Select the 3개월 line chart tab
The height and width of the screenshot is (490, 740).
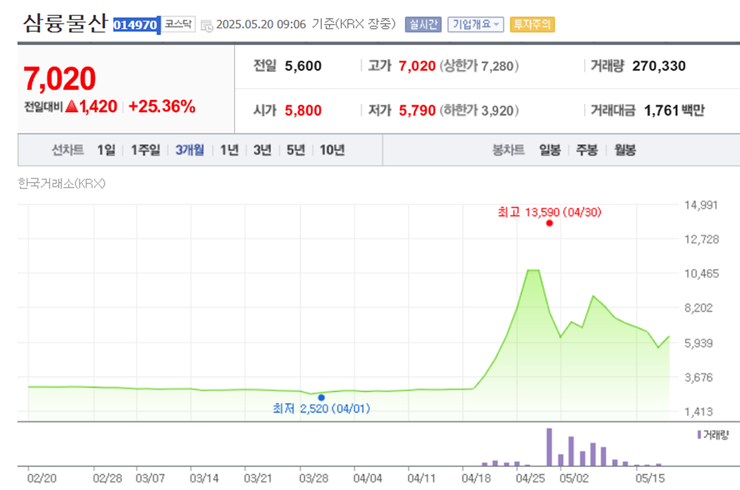coord(190,150)
